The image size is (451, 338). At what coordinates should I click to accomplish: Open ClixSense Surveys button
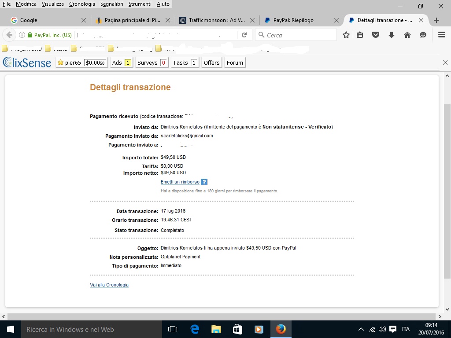pos(152,62)
